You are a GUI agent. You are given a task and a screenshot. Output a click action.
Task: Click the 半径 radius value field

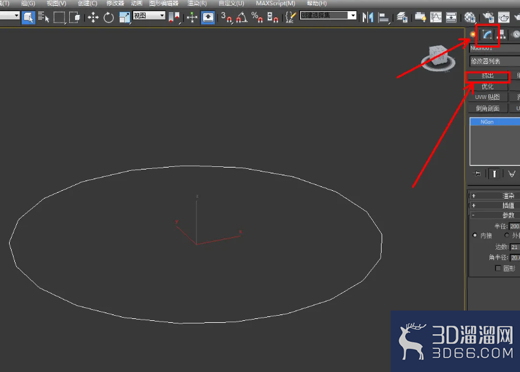click(x=515, y=226)
